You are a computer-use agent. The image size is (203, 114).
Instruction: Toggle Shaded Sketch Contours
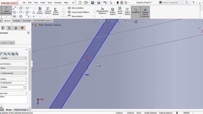tap(145, 12)
